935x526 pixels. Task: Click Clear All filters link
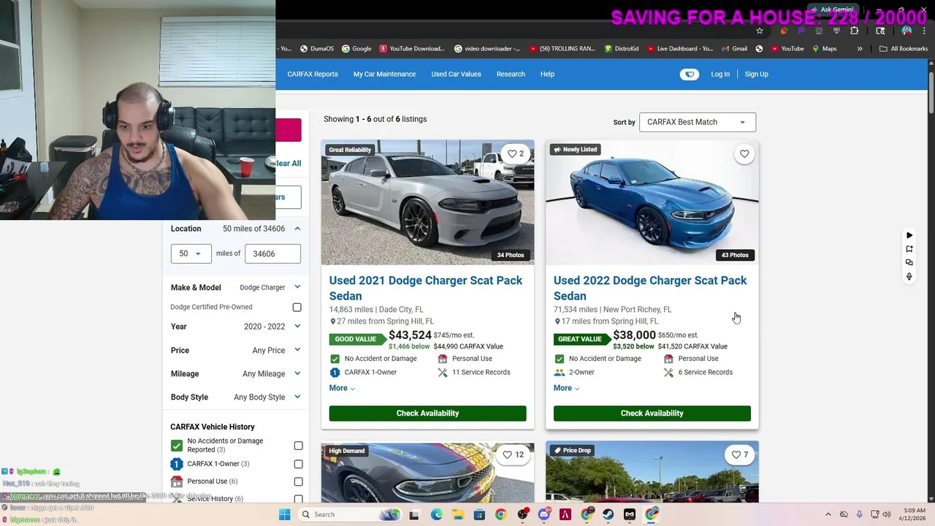289,163
